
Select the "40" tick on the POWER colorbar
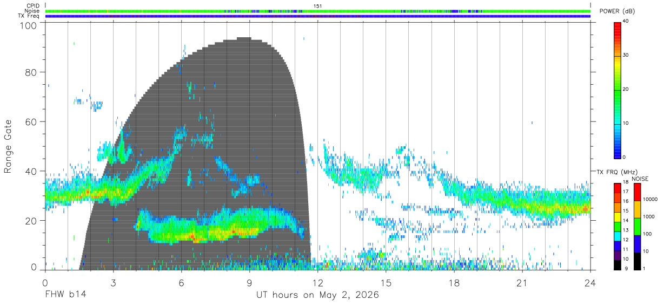[626, 22]
